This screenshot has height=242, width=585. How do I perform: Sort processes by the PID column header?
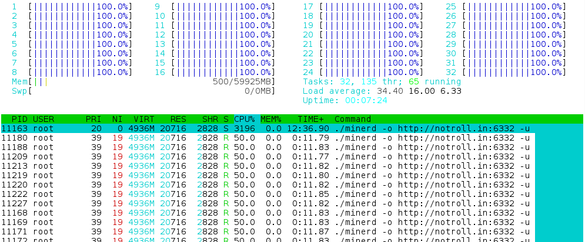point(19,119)
